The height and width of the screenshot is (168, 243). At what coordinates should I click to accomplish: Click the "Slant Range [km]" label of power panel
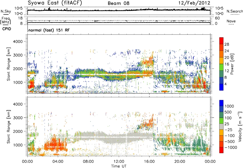pyautogui.click(x=9, y=64)
